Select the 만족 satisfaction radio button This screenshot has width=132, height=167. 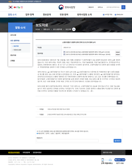45,134
